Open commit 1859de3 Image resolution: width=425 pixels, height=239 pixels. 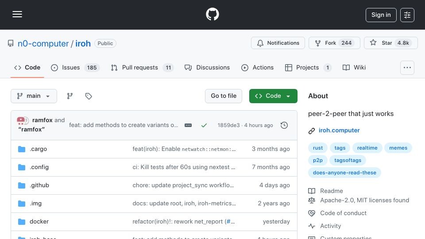[228, 125]
